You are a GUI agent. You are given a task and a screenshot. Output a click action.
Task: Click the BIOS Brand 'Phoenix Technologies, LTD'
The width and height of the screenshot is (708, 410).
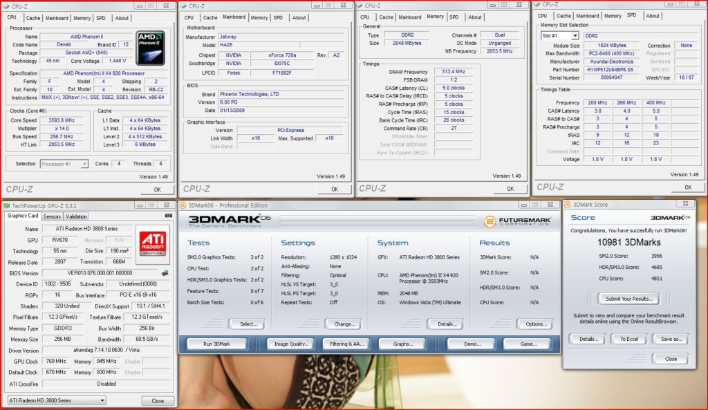(x=282, y=94)
